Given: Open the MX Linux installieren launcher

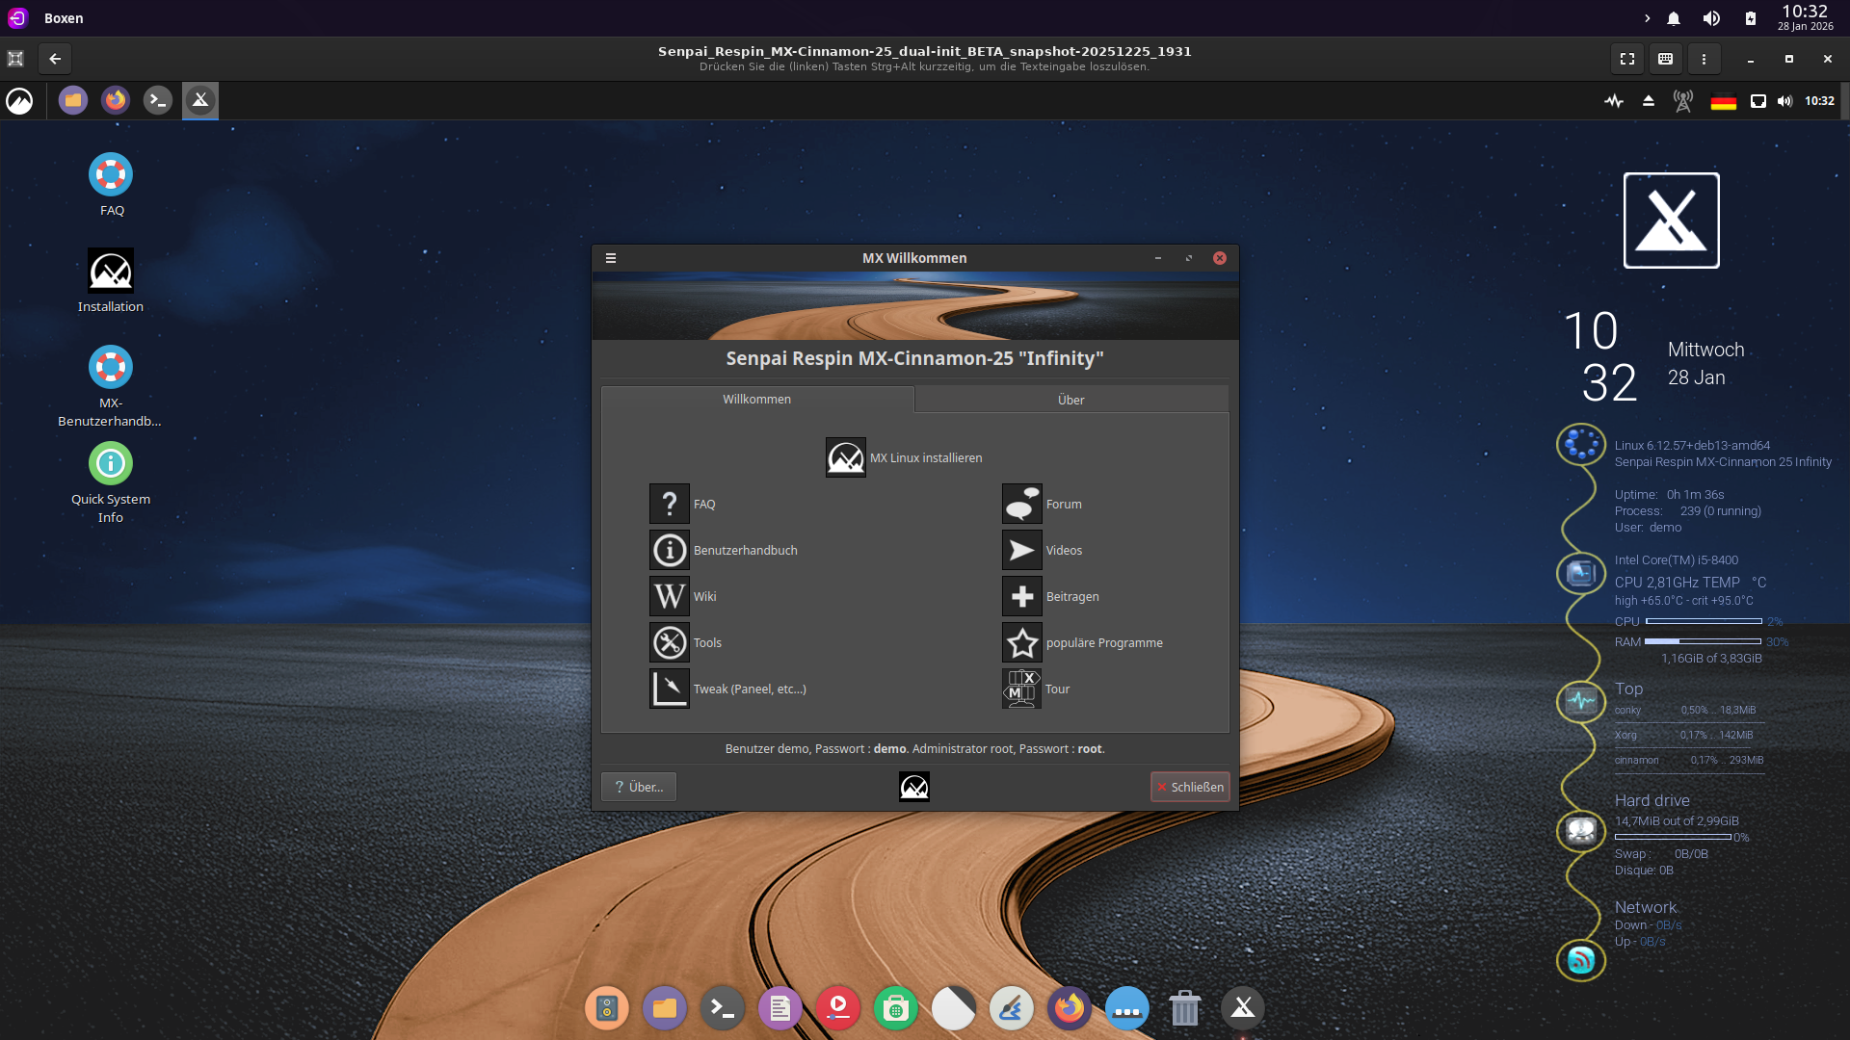Looking at the screenshot, I should (845, 457).
